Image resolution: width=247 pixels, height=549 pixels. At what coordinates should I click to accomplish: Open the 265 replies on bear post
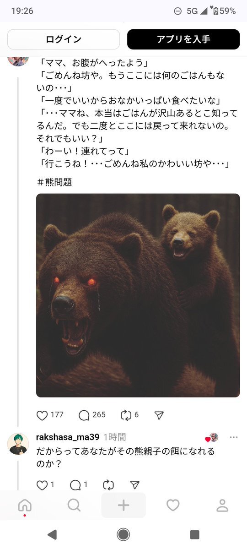point(84,415)
